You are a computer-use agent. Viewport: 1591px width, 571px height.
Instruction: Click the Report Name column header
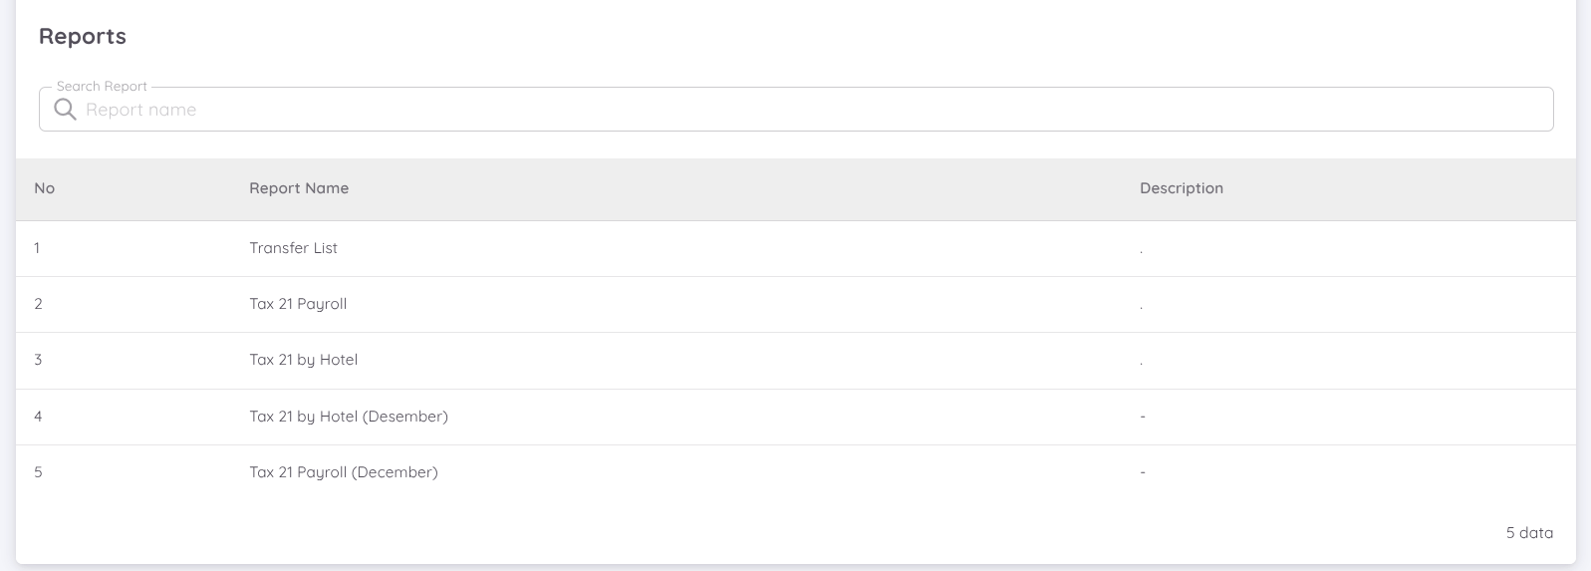[x=299, y=188]
